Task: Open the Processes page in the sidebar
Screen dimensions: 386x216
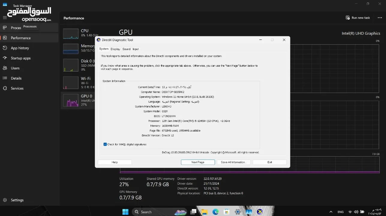Action: coord(29,28)
